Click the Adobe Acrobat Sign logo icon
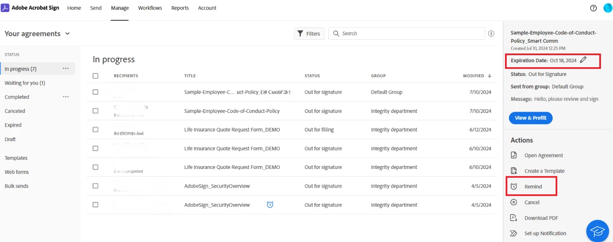The image size is (613, 242). tap(5, 8)
